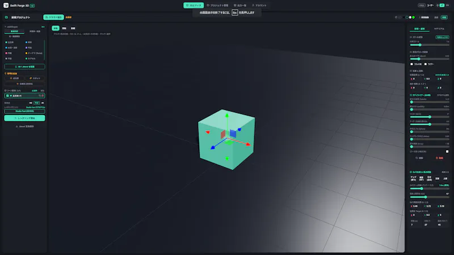Toggle the uniform scale lock button

[442, 37]
